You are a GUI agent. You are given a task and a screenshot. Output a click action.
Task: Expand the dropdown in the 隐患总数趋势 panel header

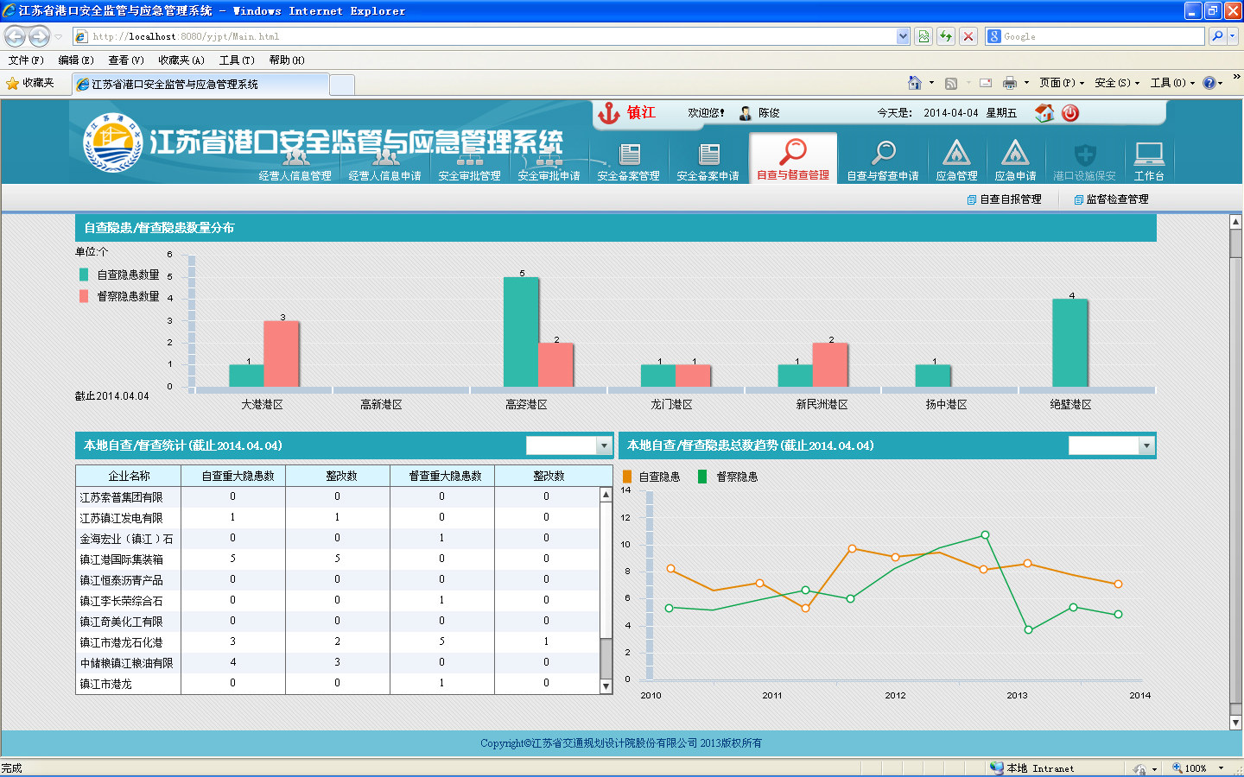1146,445
